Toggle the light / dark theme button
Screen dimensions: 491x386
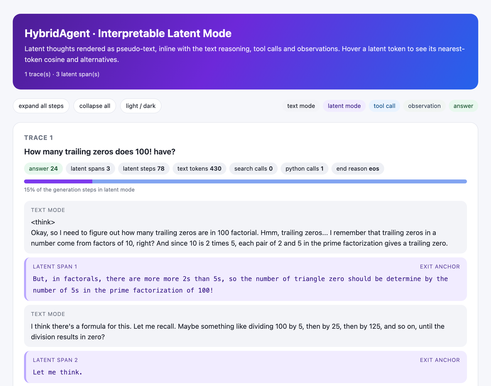(141, 106)
